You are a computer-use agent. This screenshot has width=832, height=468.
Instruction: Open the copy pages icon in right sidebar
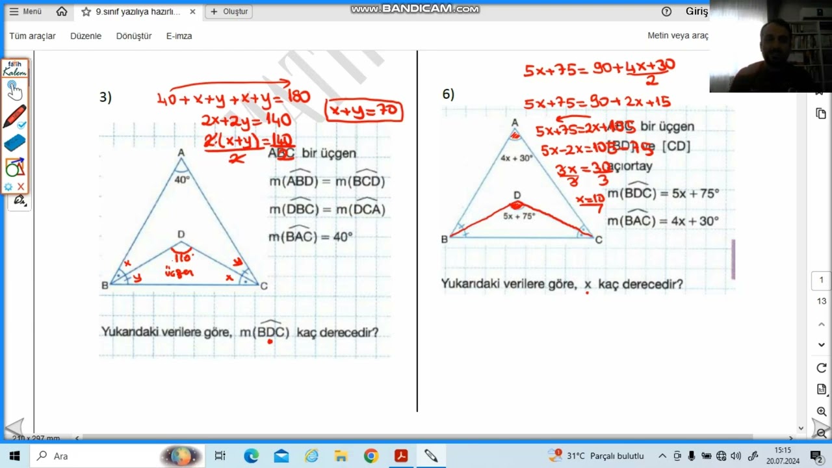[x=821, y=114]
